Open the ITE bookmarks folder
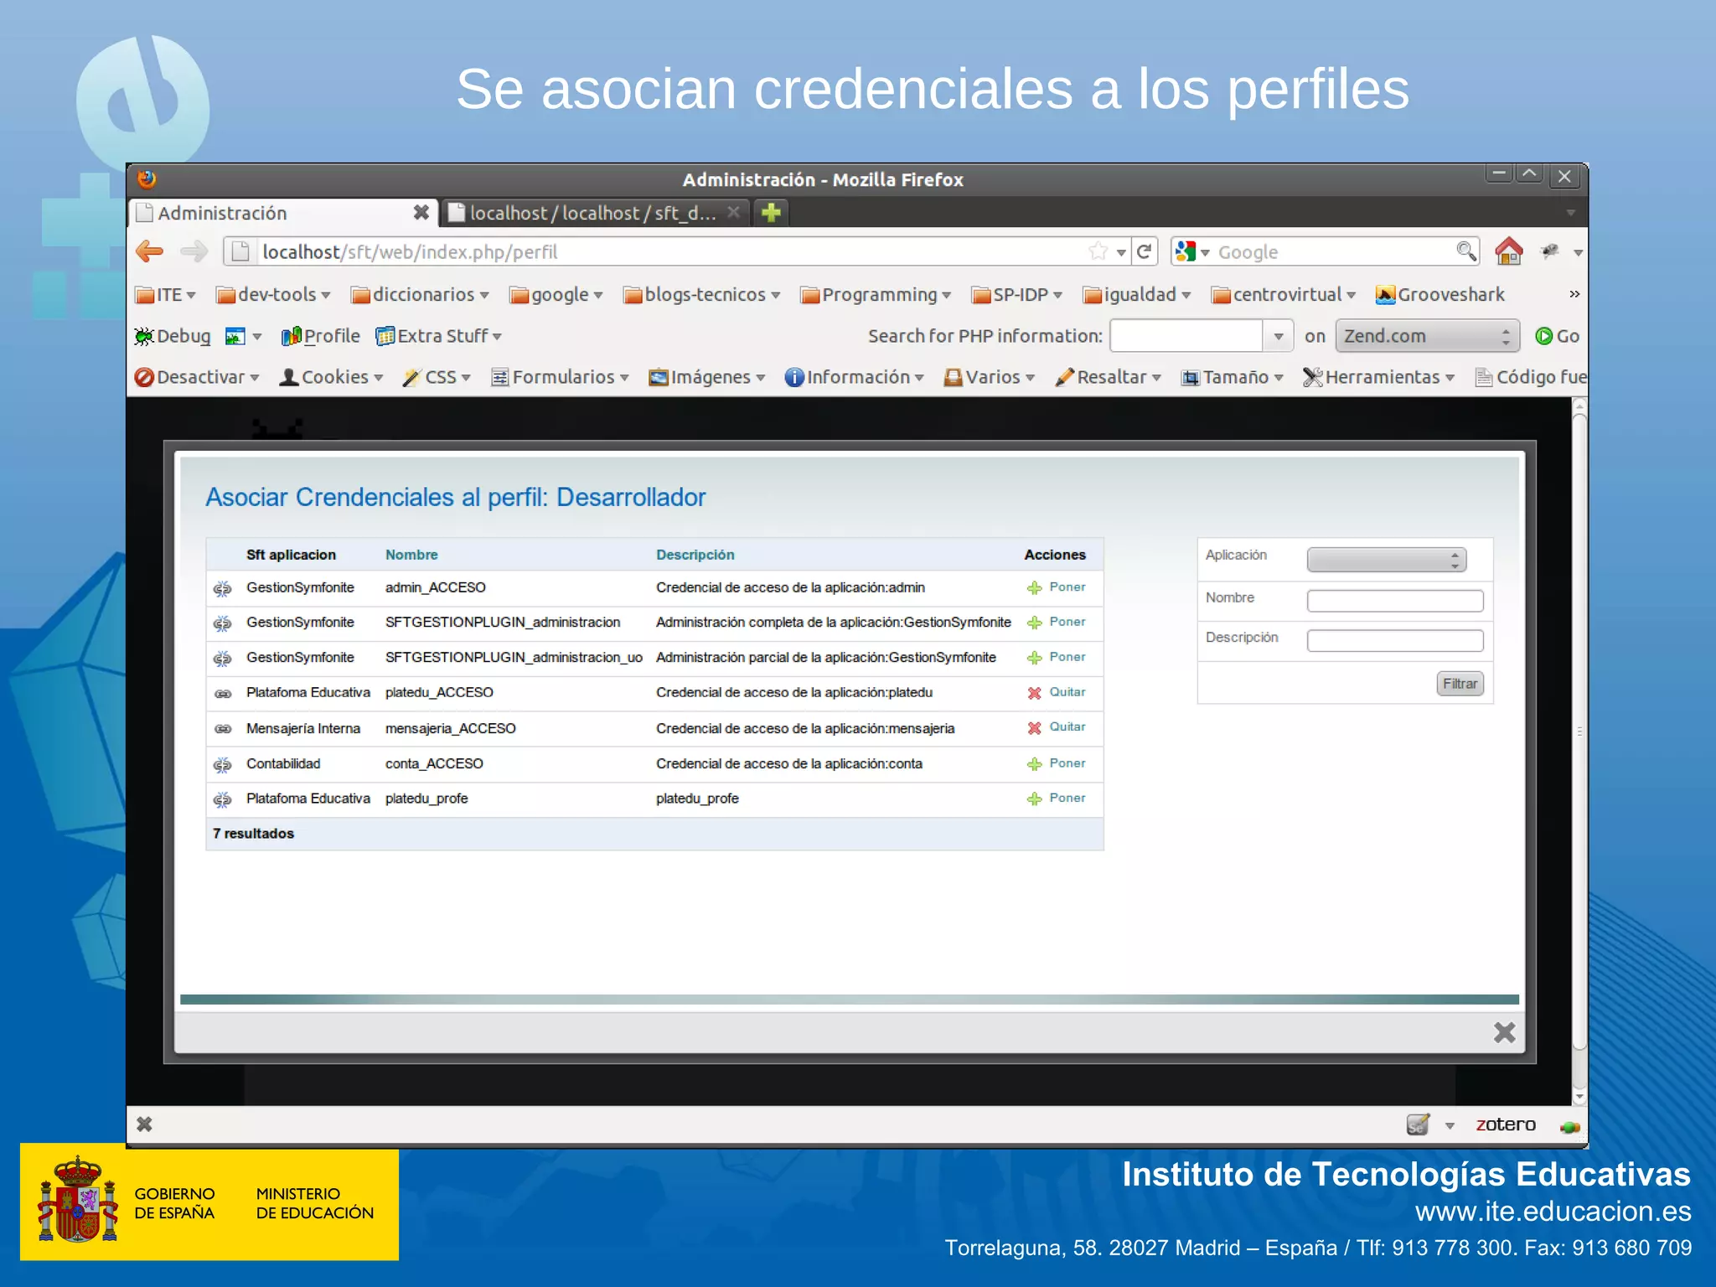 tap(166, 295)
